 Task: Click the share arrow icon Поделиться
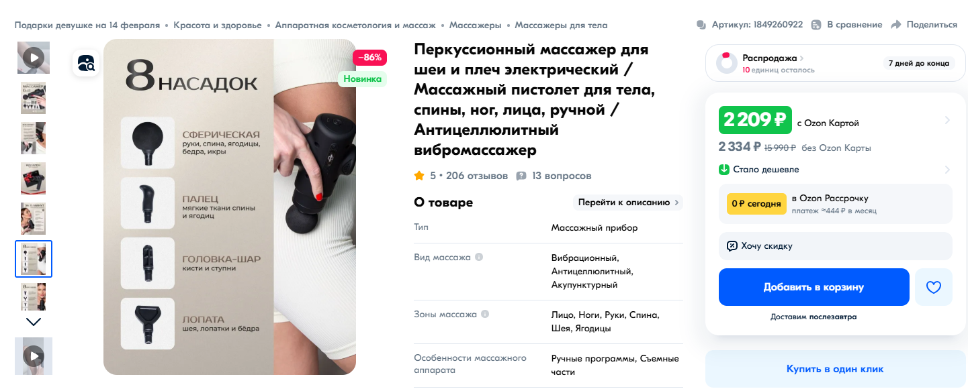click(x=895, y=25)
